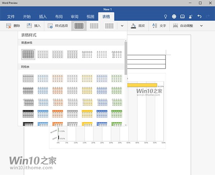215x175 pixels.
Task: Open the 文字 text direction tool
Action: point(159,26)
